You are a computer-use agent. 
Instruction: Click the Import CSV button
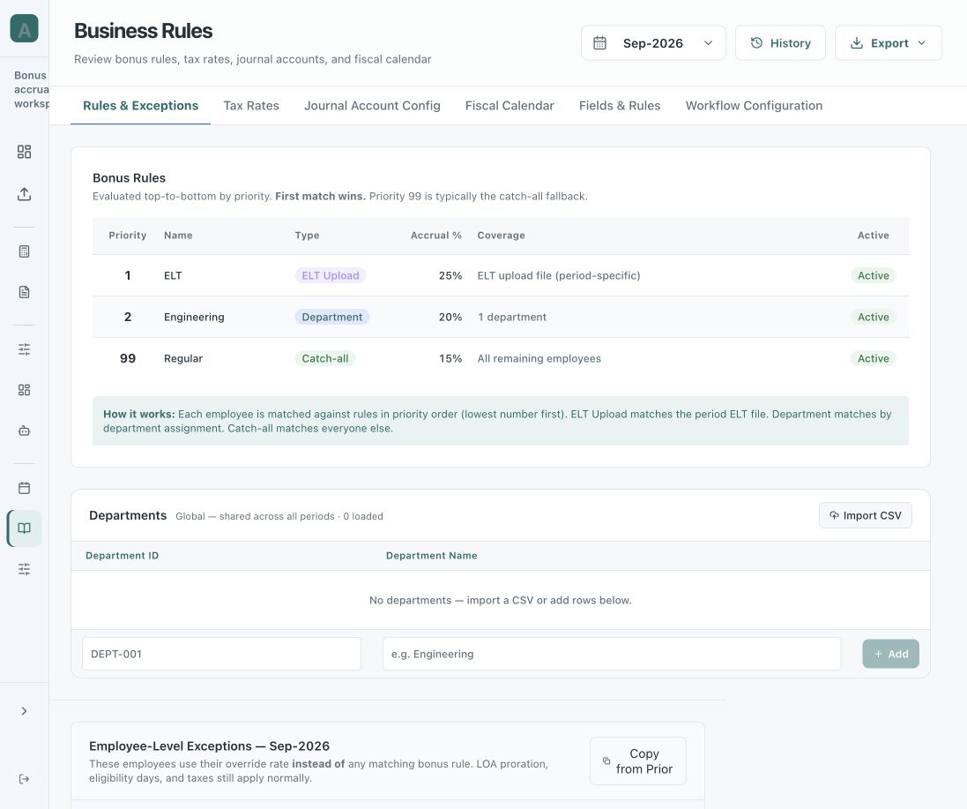[x=866, y=515]
